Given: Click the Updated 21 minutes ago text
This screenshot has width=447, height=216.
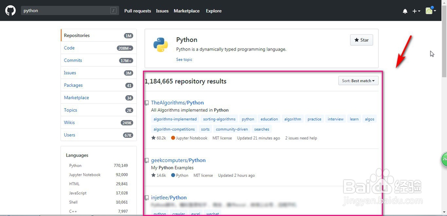Looking at the screenshot, I should [x=258, y=138].
